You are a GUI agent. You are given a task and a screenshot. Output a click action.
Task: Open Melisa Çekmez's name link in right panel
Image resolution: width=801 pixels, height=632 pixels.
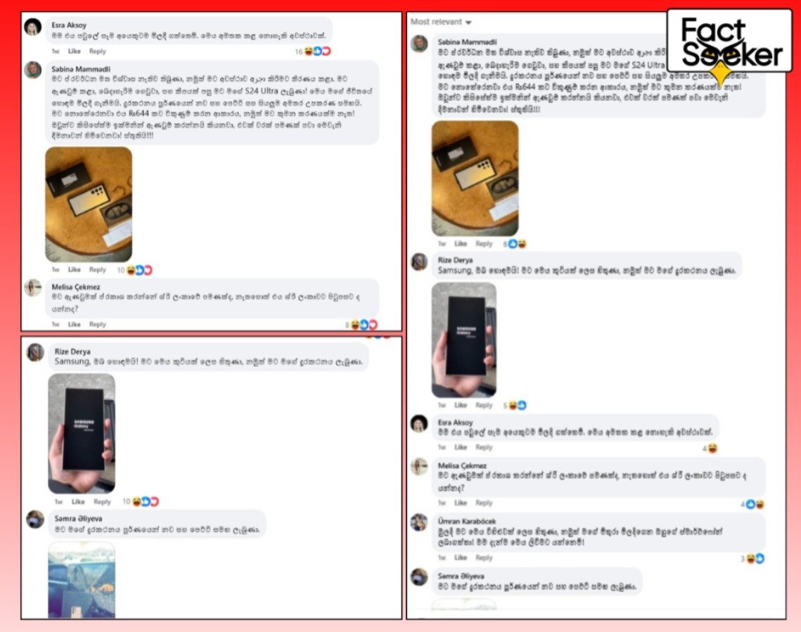pyautogui.click(x=462, y=465)
